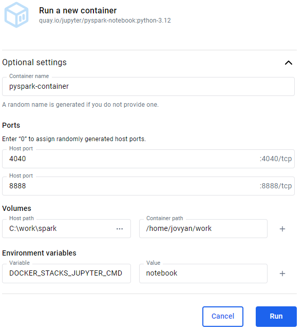Collapse the Optional settings section
304x332 pixels.
pos(289,63)
